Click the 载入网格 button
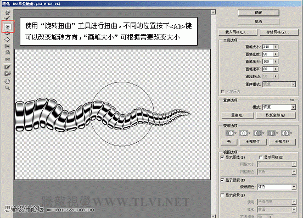303x218 pixels. pos(238,32)
